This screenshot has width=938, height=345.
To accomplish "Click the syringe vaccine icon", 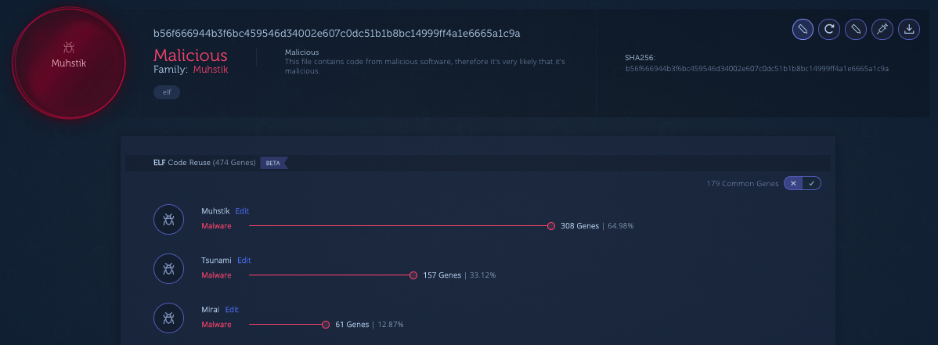I will 882,29.
